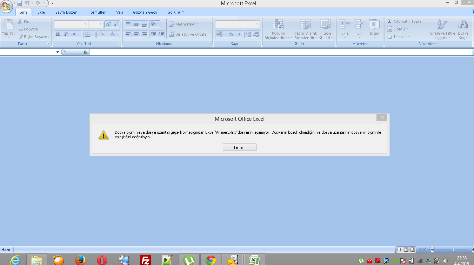
Task: Click the decrease decimal icon
Action: tap(256, 34)
